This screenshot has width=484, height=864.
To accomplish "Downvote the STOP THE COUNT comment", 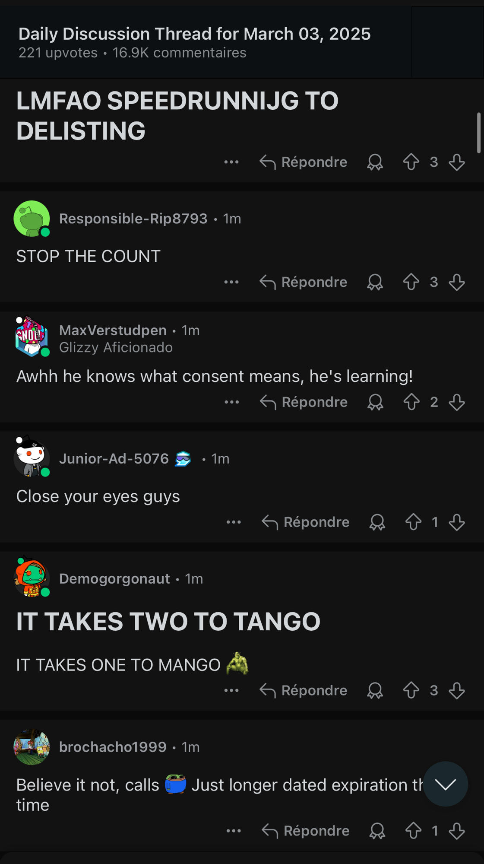I will 457,282.
